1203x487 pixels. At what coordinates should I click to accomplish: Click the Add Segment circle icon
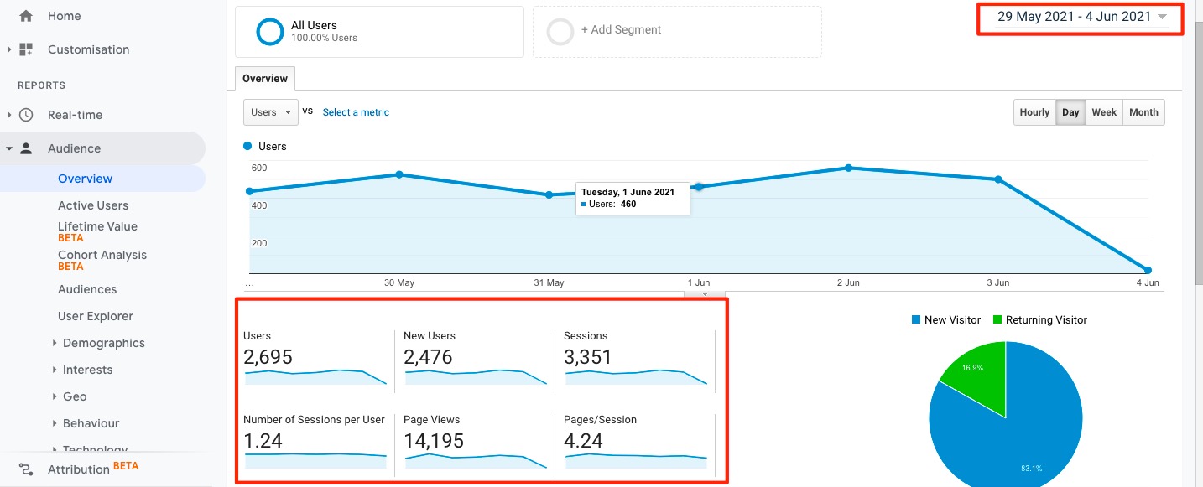(x=560, y=32)
